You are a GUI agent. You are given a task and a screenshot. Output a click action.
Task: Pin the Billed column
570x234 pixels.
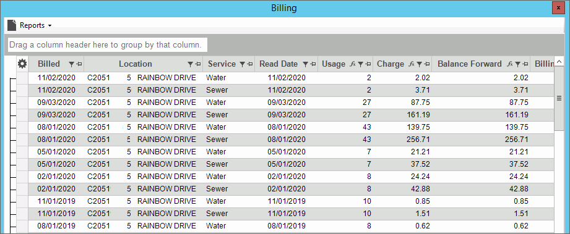(79, 64)
